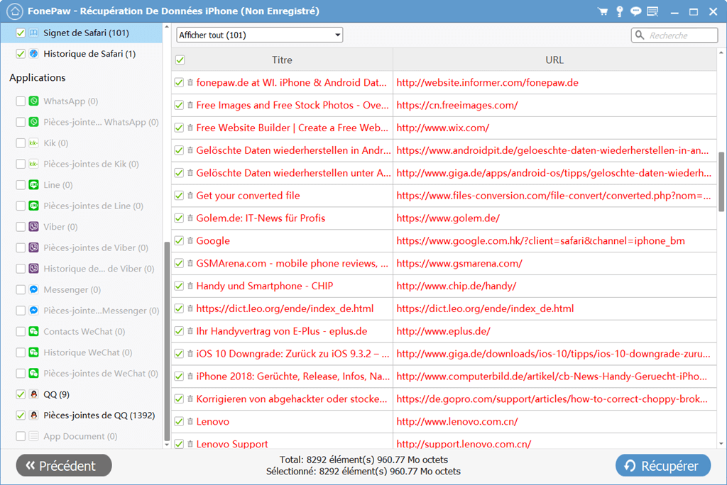Click the trash icon beside Google row
The image size is (727, 485).
point(190,240)
